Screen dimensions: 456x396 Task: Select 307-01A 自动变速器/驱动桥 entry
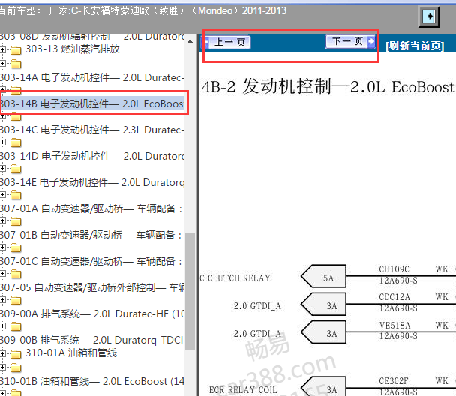tap(92, 208)
